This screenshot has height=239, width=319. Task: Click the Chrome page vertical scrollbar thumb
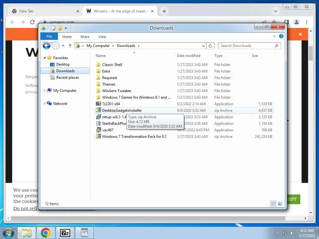pos(311,53)
